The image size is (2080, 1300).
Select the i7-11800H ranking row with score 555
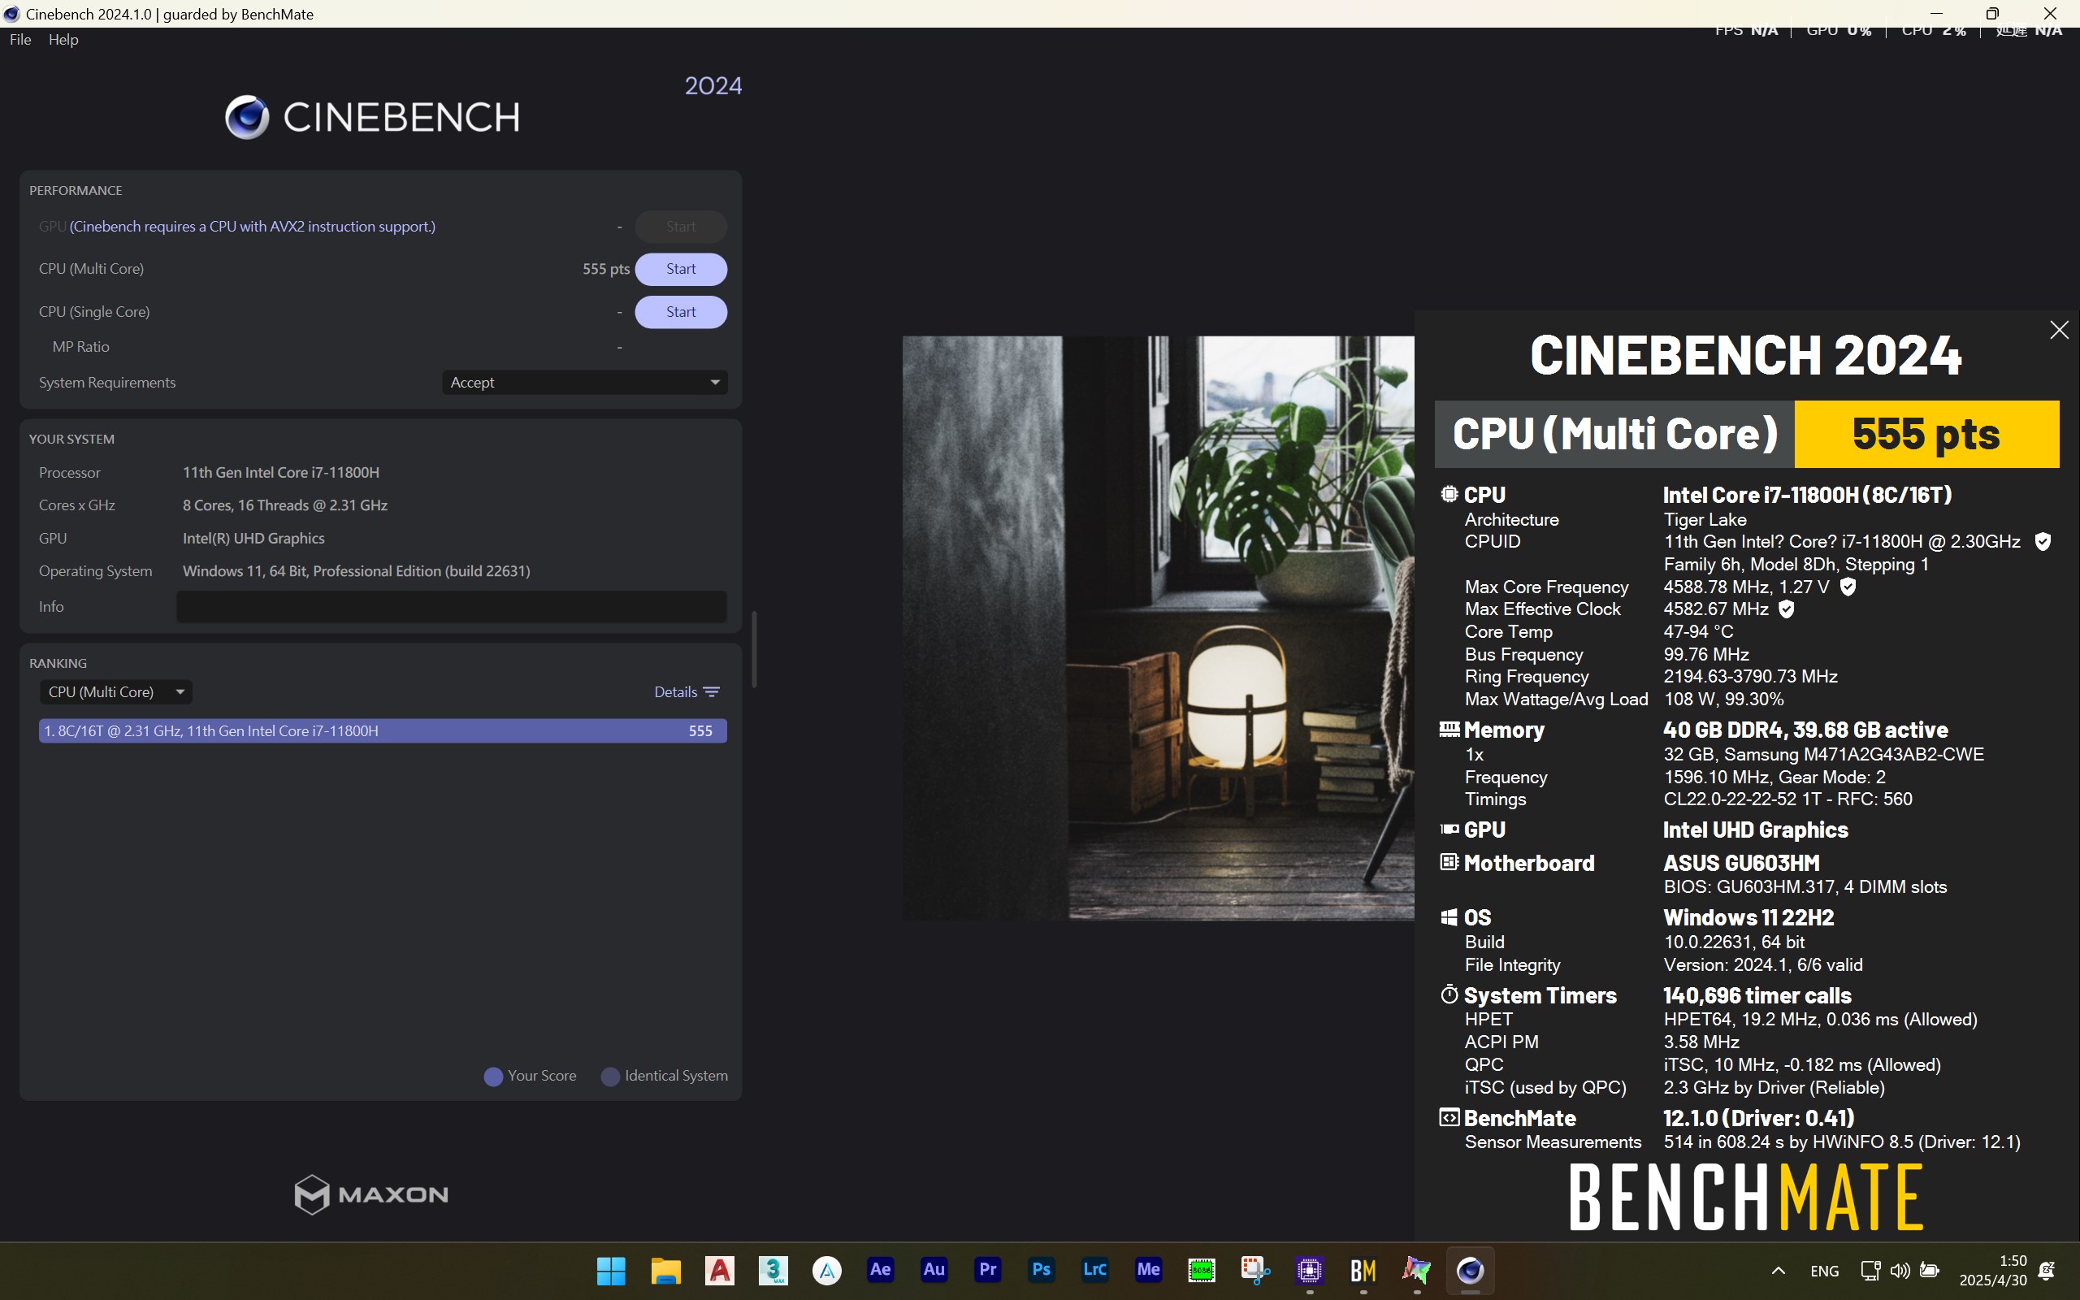[x=383, y=730]
